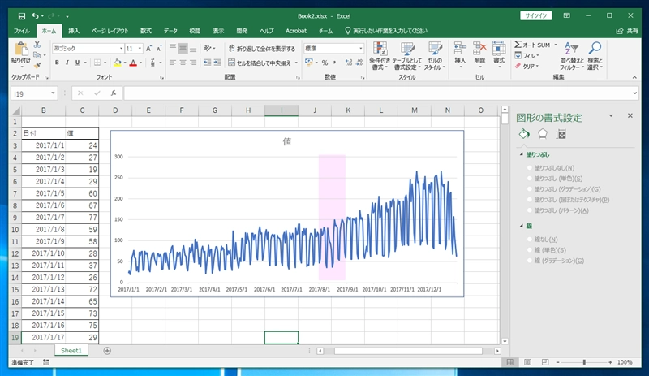649x376 pixels.
Task: Click the Increase Indent icon
Action: coord(217,63)
